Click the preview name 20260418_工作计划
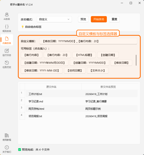 tap(96, 94)
